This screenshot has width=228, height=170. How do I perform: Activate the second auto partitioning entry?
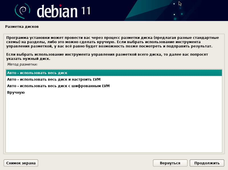(x=53, y=79)
